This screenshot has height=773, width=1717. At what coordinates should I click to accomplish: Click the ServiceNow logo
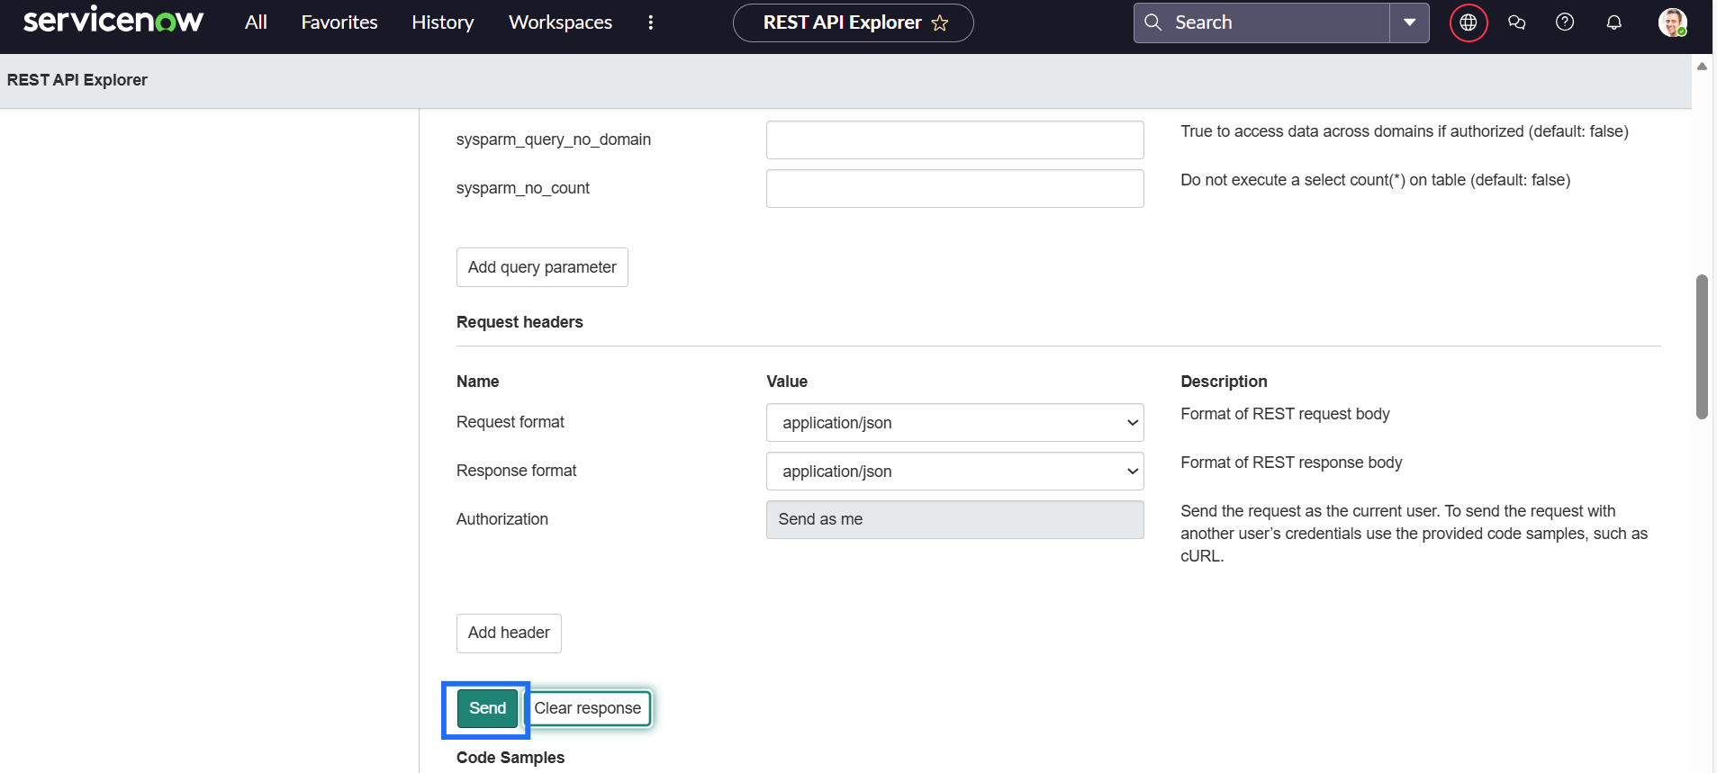tap(113, 22)
